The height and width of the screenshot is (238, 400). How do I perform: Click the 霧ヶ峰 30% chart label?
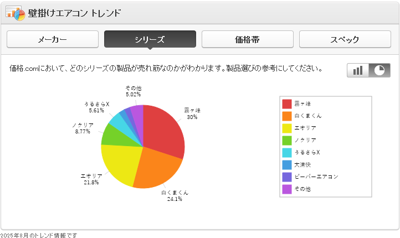pos(192,113)
